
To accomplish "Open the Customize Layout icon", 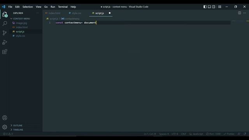I will pos(219,7).
